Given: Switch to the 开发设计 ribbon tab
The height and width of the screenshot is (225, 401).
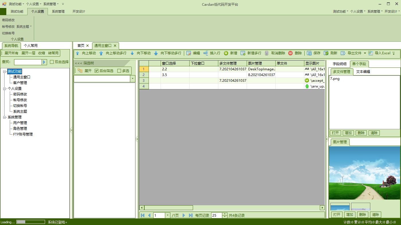Looking at the screenshot, I should pyautogui.click(x=79, y=12).
